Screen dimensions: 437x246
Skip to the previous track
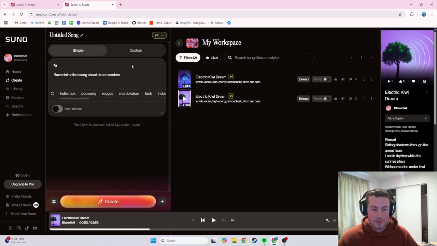coord(203,220)
